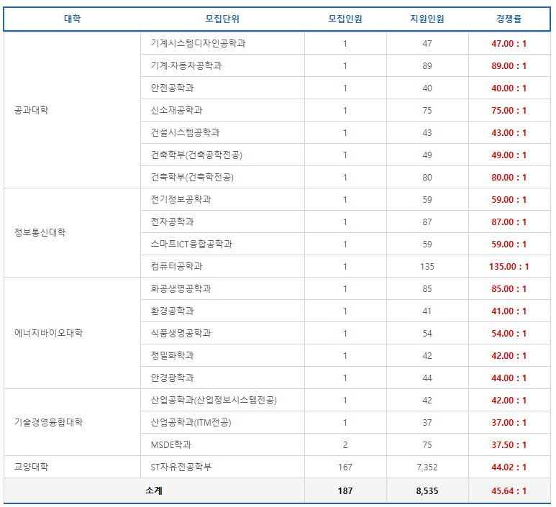This screenshot has width=556, height=507.
Task: Select the 85.00 : 1 competition rate
Action: click(509, 289)
